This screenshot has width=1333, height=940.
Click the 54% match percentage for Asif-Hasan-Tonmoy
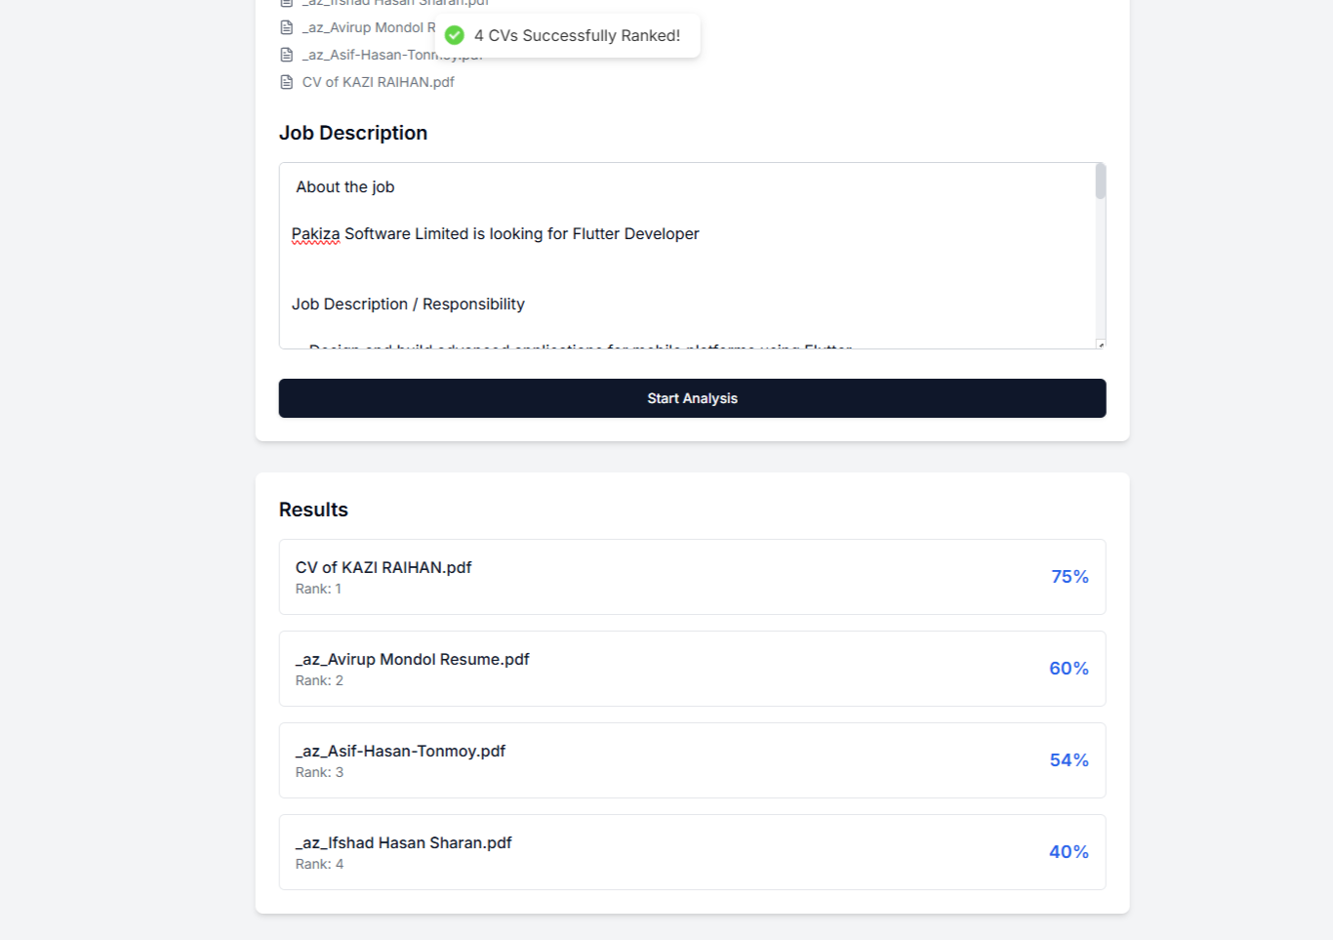point(1069,759)
